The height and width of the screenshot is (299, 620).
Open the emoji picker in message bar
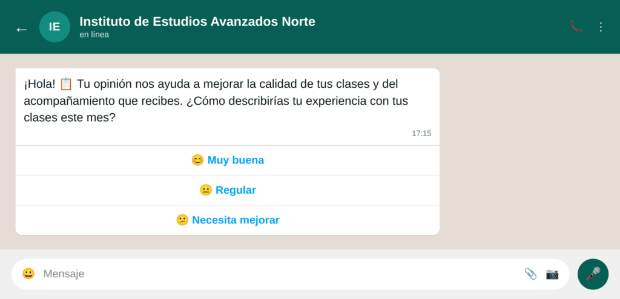coord(28,274)
